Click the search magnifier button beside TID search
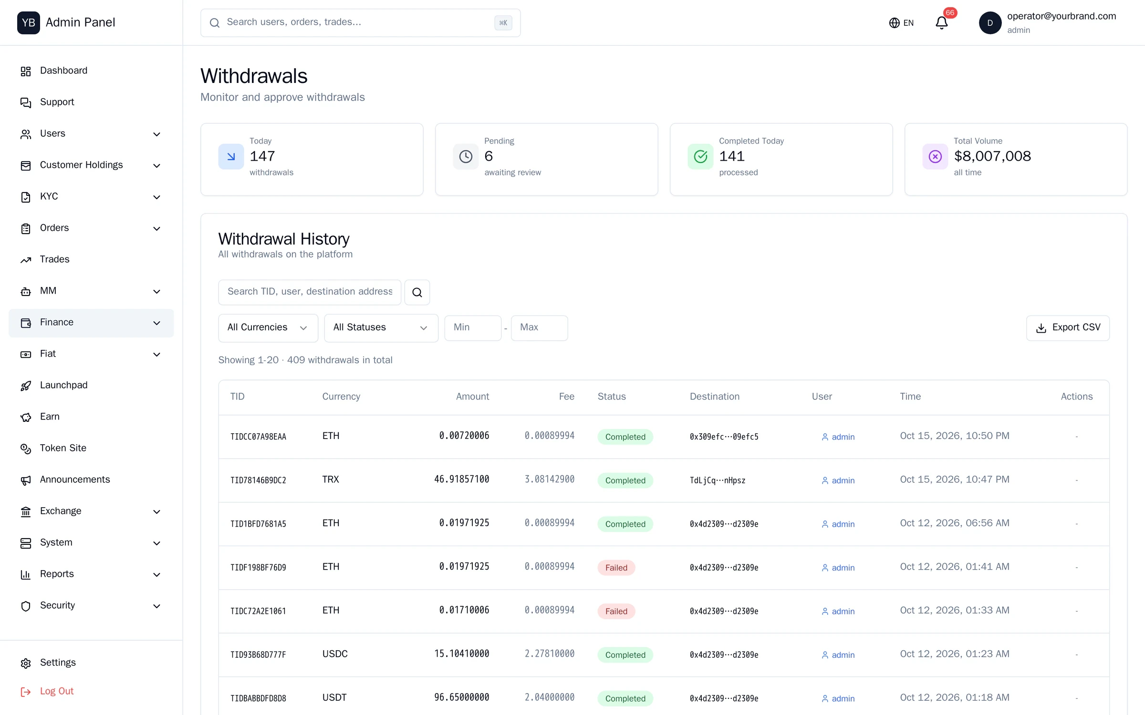The width and height of the screenshot is (1145, 715). (417, 292)
